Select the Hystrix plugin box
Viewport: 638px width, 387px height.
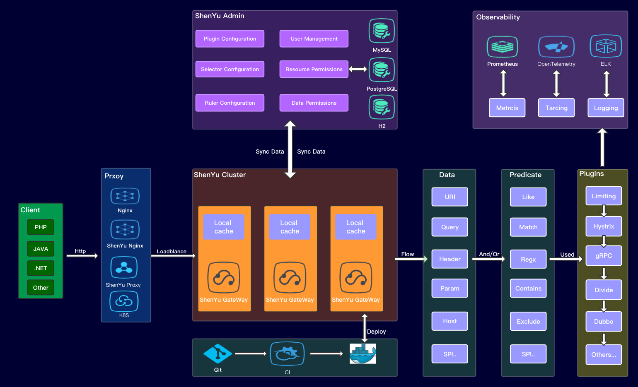pos(603,226)
